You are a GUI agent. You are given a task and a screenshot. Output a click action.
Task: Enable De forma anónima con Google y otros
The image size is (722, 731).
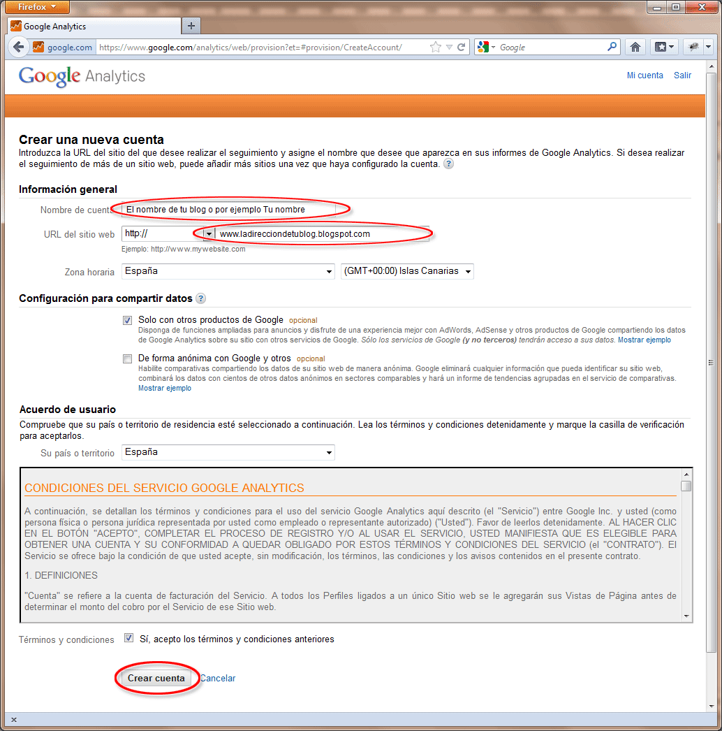[127, 359]
